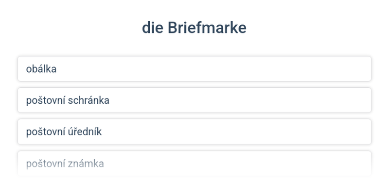Mark 'poštovní schránka' as your answer

click(194, 100)
